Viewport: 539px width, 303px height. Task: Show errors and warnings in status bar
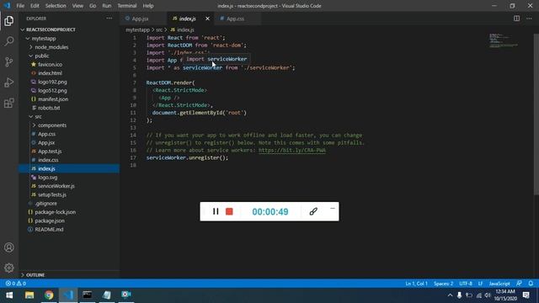coord(16,284)
